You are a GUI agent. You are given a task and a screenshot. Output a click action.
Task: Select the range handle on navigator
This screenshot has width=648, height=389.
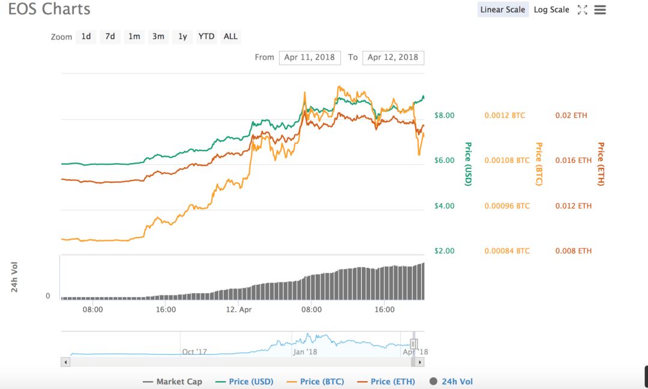413,343
